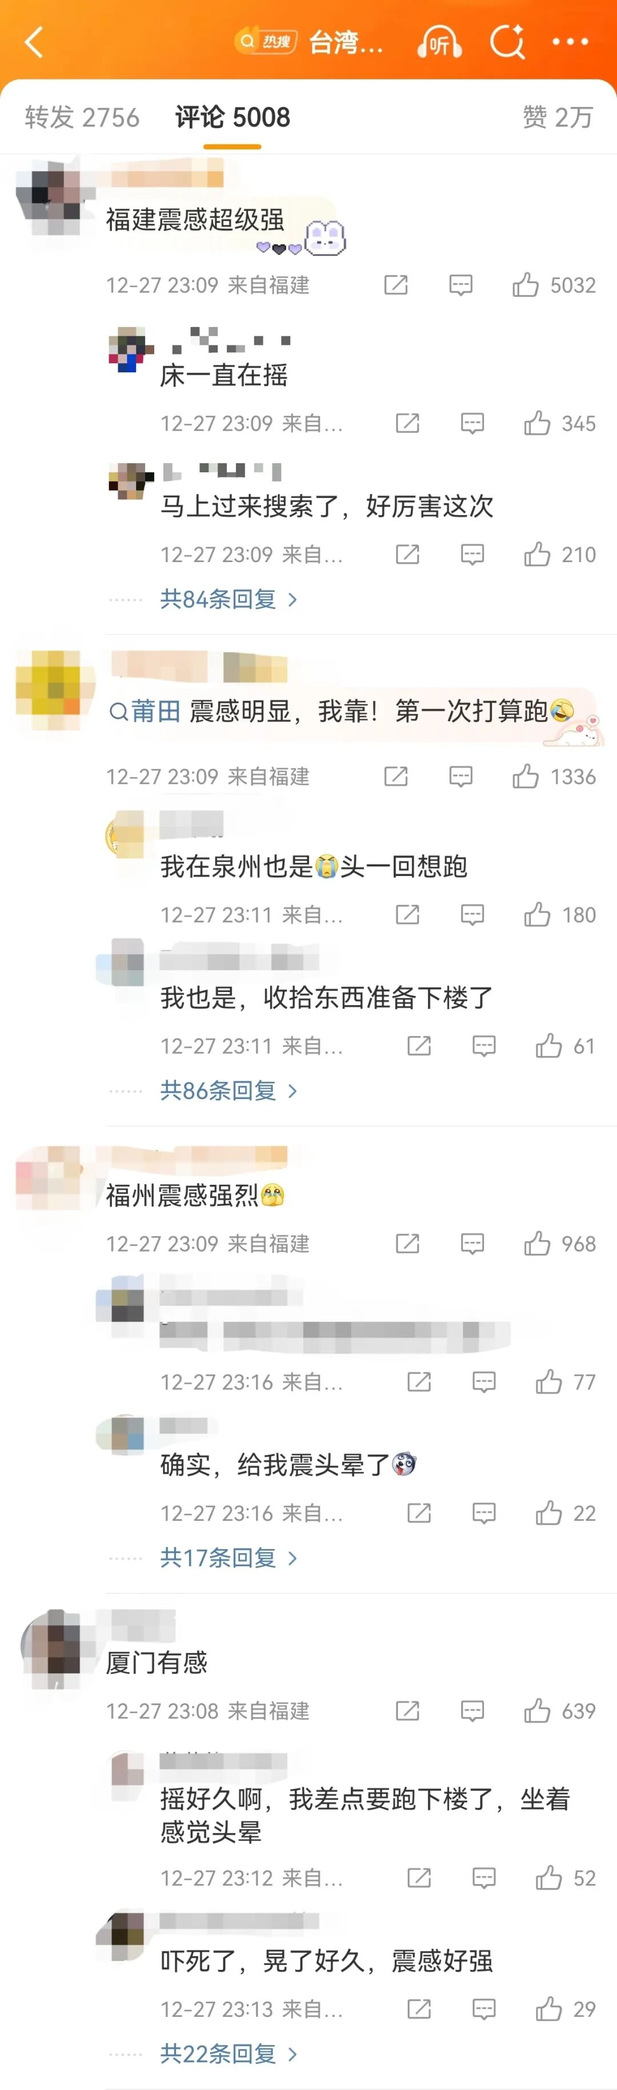617x2090 pixels.
Task: Expand 共22条回复 replies
Action: click(x=229, y=2053)
